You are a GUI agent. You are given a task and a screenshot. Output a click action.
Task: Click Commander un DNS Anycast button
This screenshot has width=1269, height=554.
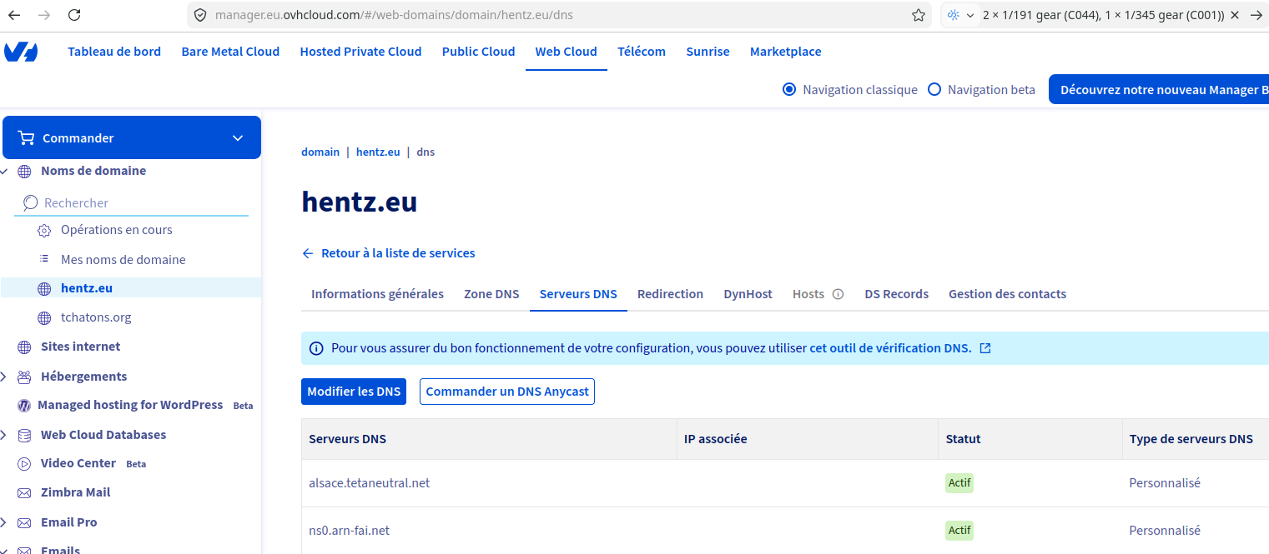coord(507,392)
